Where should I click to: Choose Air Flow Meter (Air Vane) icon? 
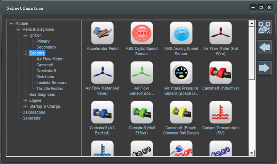pyautogui.click(x=102, y=73)
